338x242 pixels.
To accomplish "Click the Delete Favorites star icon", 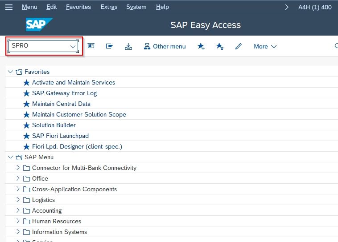I will (220, 46).
